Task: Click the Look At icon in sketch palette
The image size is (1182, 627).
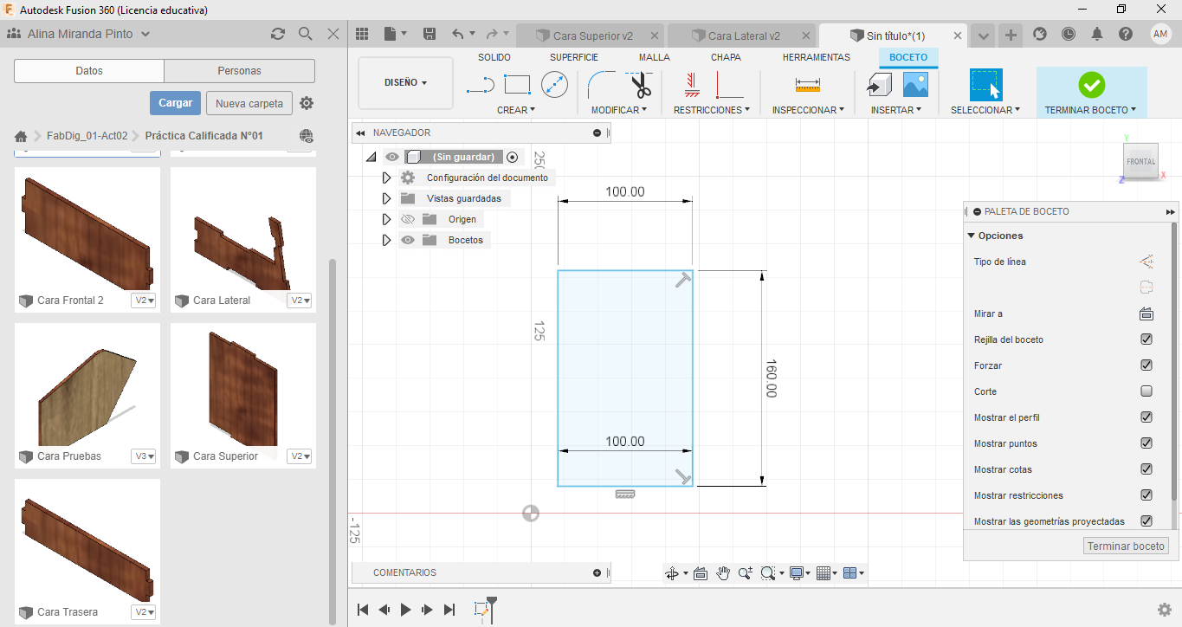Action: click(1146, 313)
